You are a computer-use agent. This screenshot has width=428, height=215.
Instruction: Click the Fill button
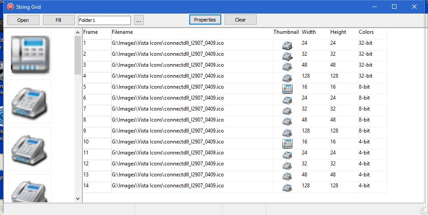pyautogui.click(x=58, y=20)
